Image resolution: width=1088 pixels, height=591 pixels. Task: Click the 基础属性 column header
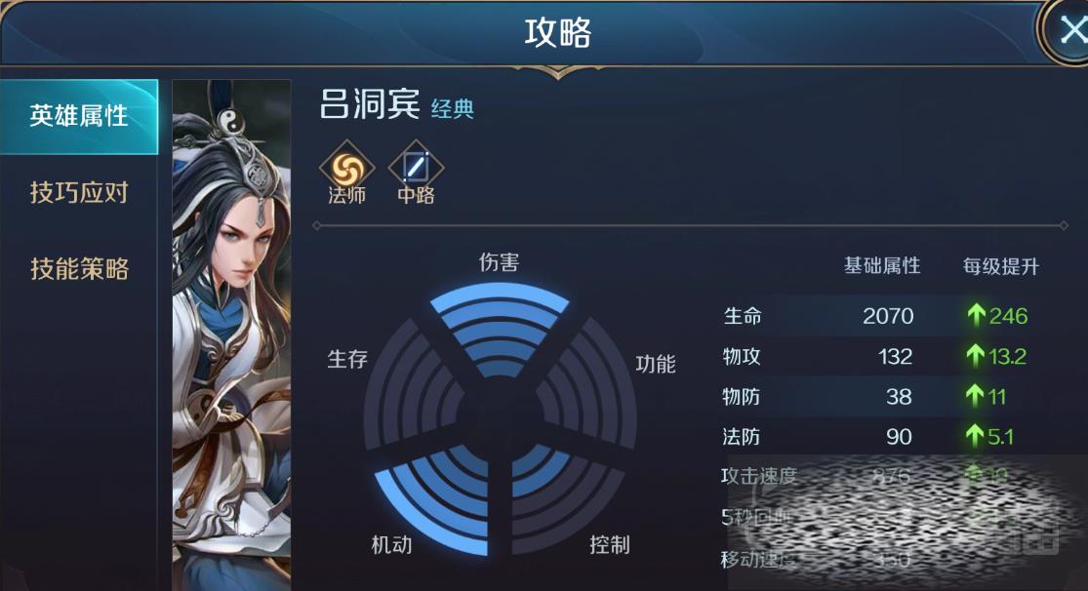882,265
